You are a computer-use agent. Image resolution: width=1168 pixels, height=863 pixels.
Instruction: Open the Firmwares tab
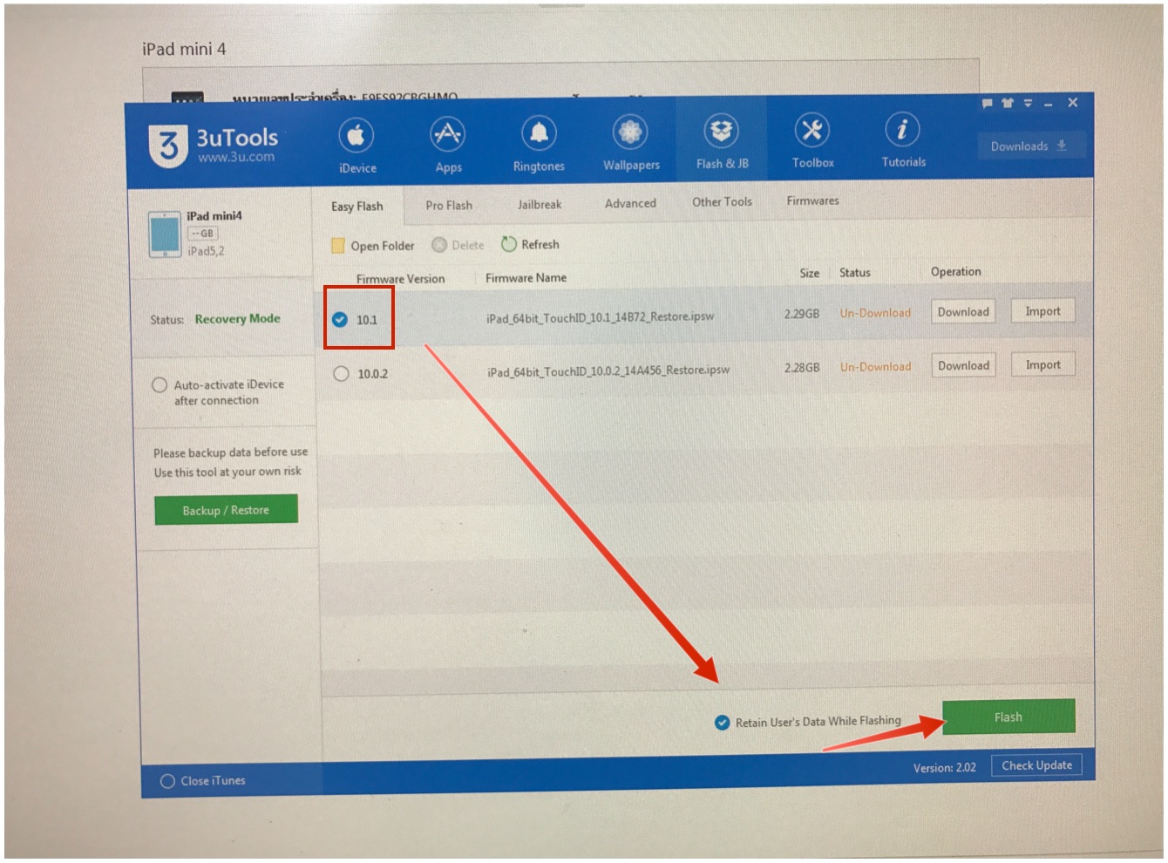point(812,200)
